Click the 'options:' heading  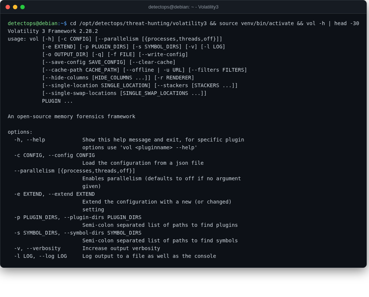click(20, 132)
